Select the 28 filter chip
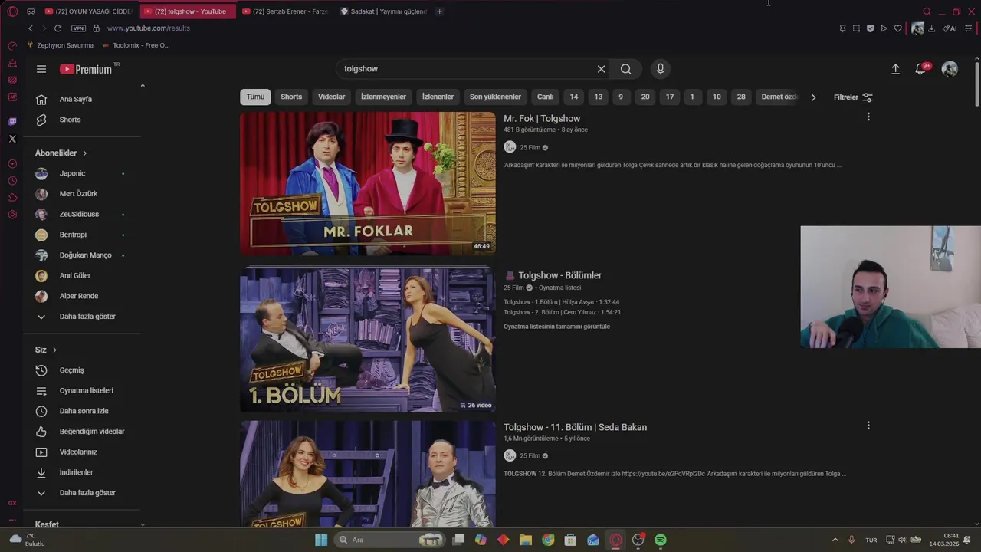This screenshot has width=981, height=552. (x=741, y=97)
